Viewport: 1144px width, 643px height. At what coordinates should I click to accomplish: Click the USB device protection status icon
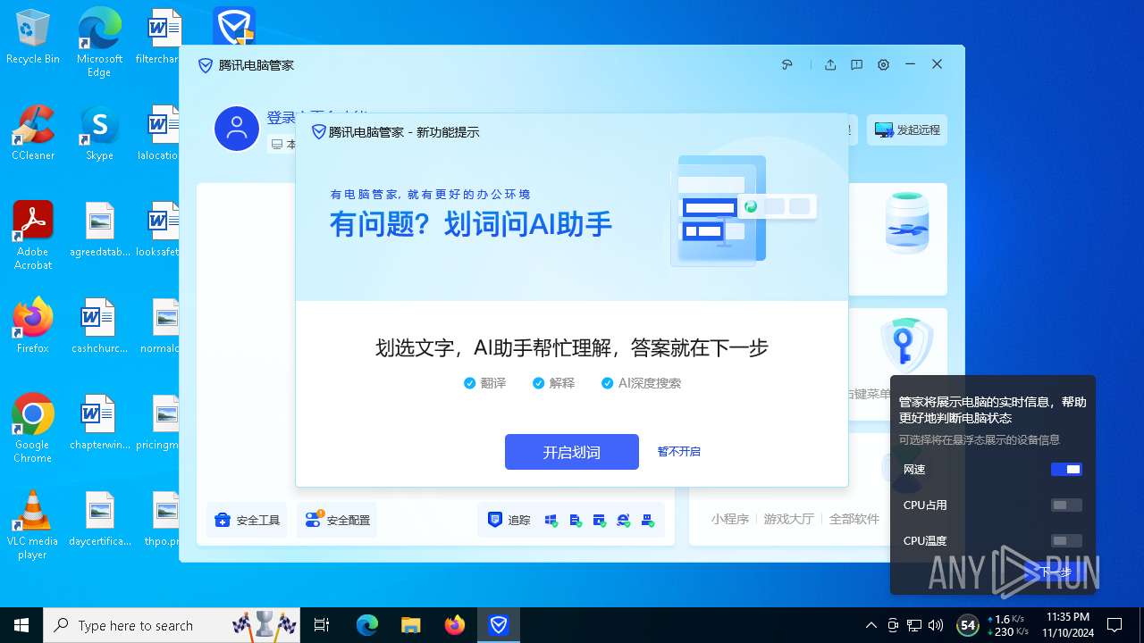648,520
